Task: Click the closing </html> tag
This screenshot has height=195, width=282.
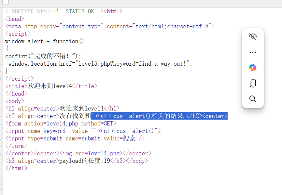Action: click(x=16, y=168)
